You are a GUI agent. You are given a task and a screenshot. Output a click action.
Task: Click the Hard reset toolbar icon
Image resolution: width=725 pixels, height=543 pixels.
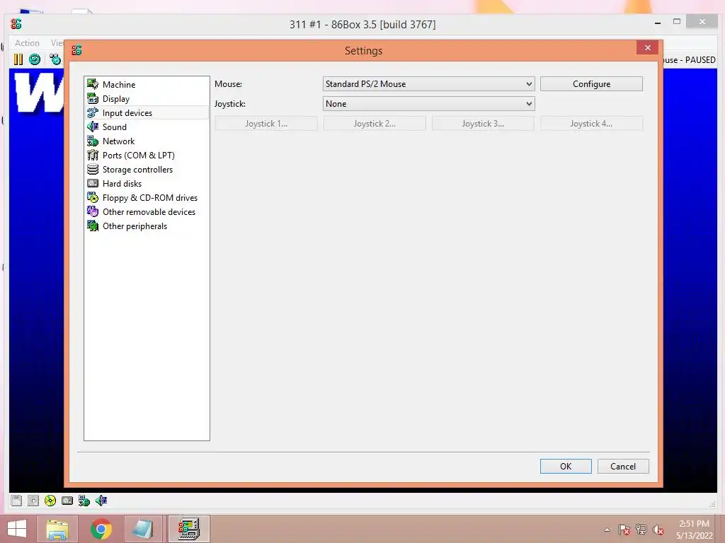pyautogui.click(x=35, y=59)
